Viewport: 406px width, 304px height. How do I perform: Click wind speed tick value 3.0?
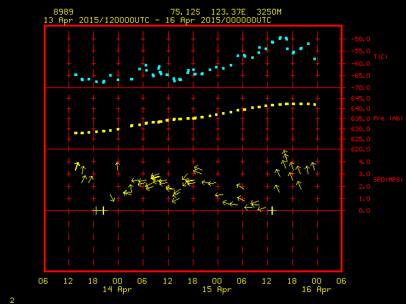(364, 174)
